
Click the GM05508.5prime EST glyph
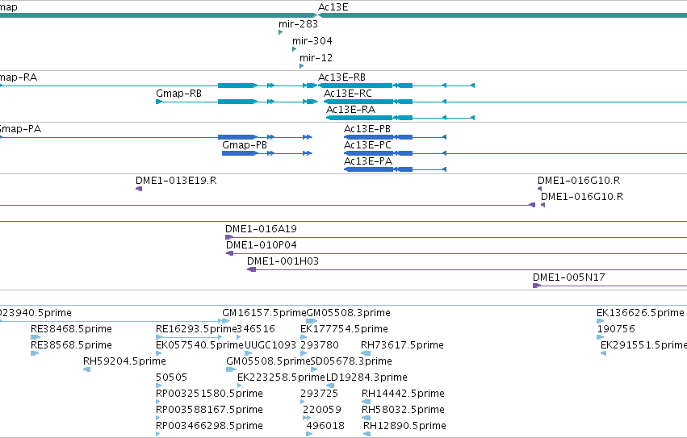(x=231, y=369)
